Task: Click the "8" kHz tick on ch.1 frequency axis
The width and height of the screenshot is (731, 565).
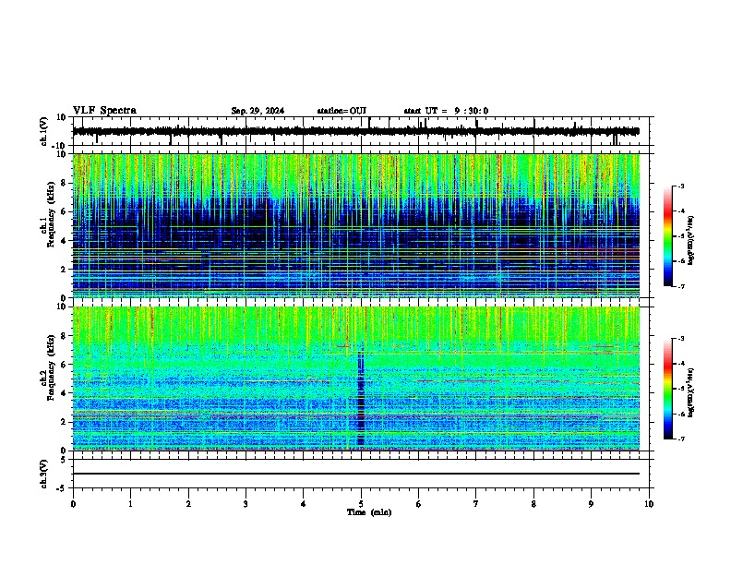Action: (66, 183)
